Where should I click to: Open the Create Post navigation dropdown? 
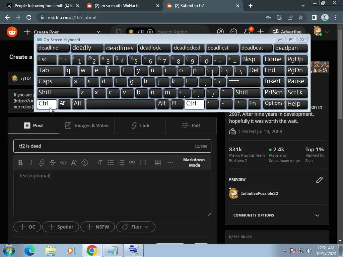[x=98, y=32]
